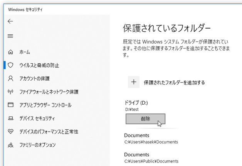Open デバイスのパフォーマンスと正常性
Viewport: 242px width, 166px height.
pos(49,132)
